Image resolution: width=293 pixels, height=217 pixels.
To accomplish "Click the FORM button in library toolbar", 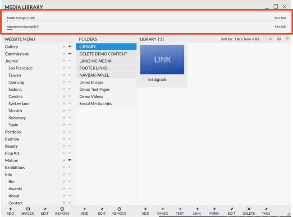I will pyautogui.click(x=214, y=209).
